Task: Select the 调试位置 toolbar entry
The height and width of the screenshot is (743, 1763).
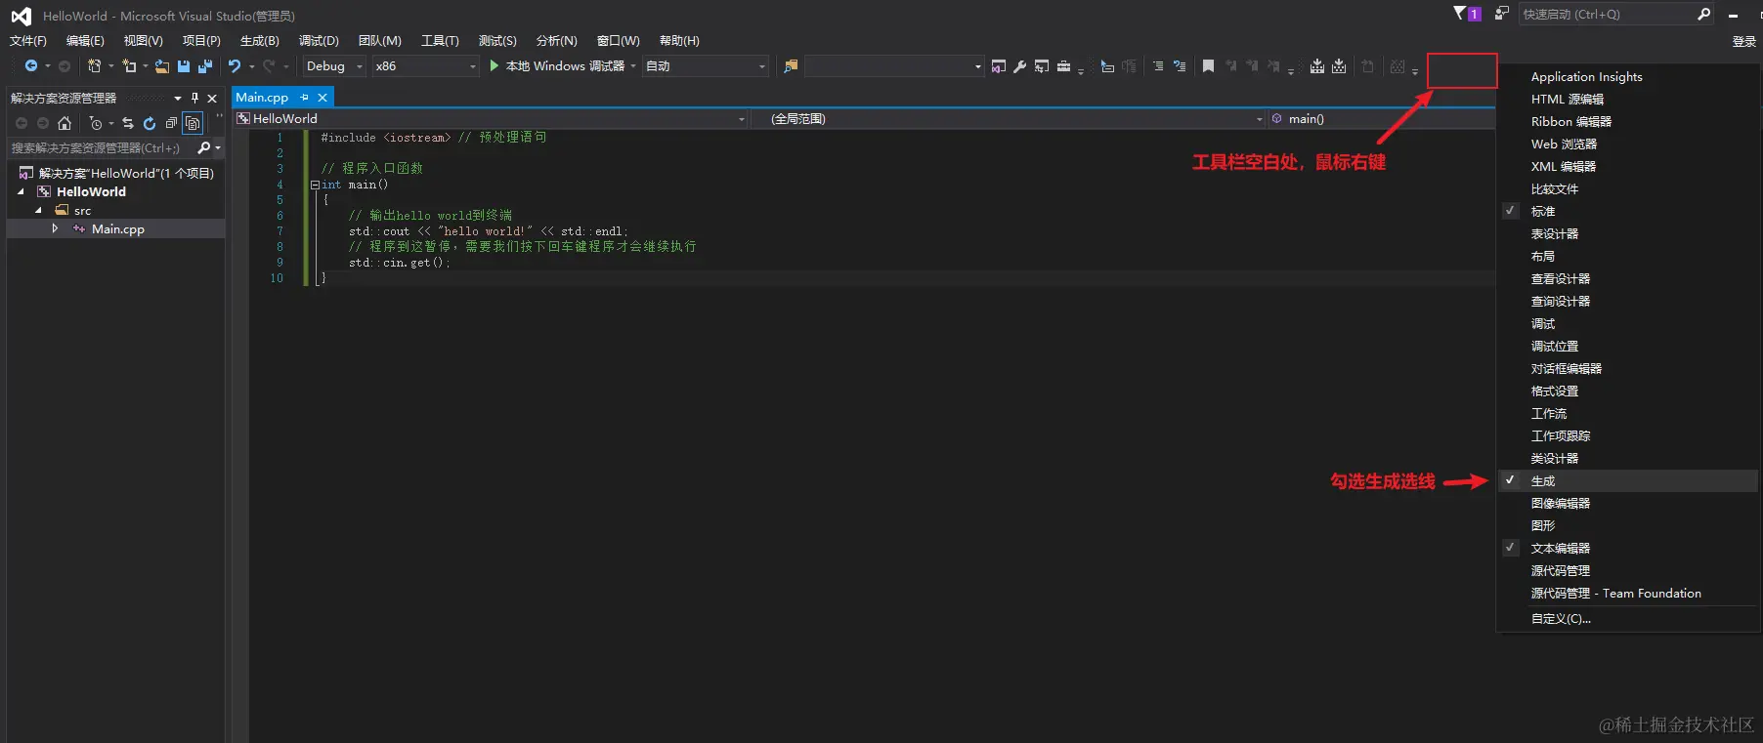Action: click(x=1627, y=346)
